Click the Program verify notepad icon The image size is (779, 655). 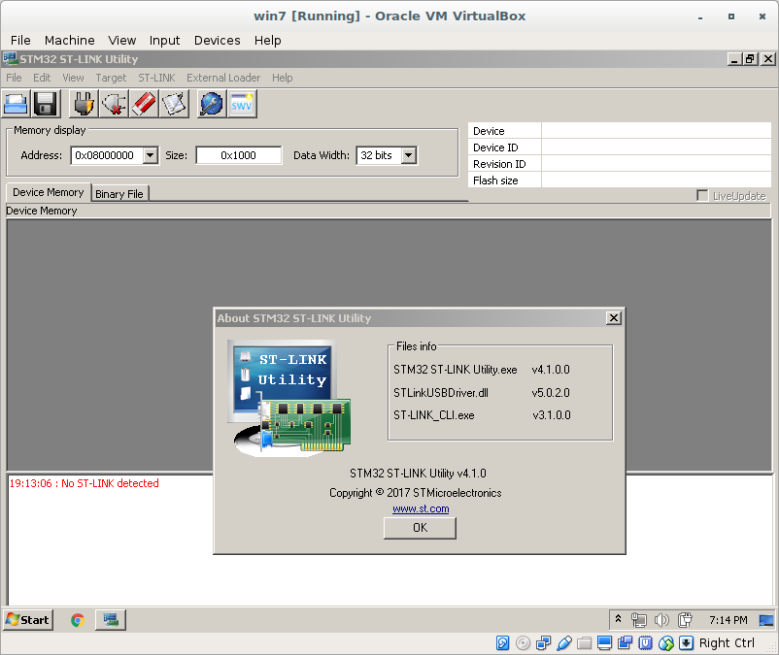pos(174,104)
